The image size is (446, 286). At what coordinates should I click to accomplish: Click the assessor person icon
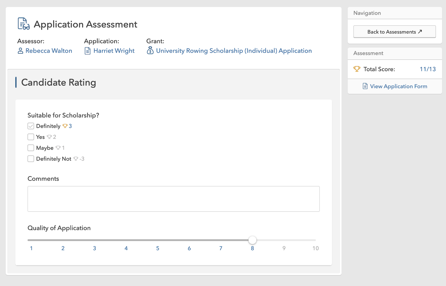coord(20,51)
